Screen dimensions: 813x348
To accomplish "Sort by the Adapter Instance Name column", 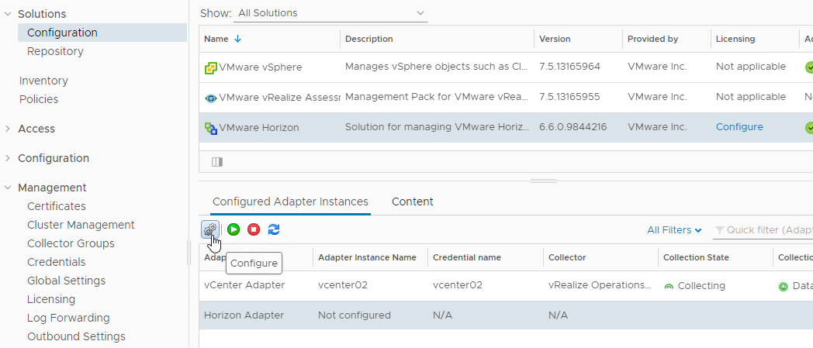I will [x=367, y=257].
